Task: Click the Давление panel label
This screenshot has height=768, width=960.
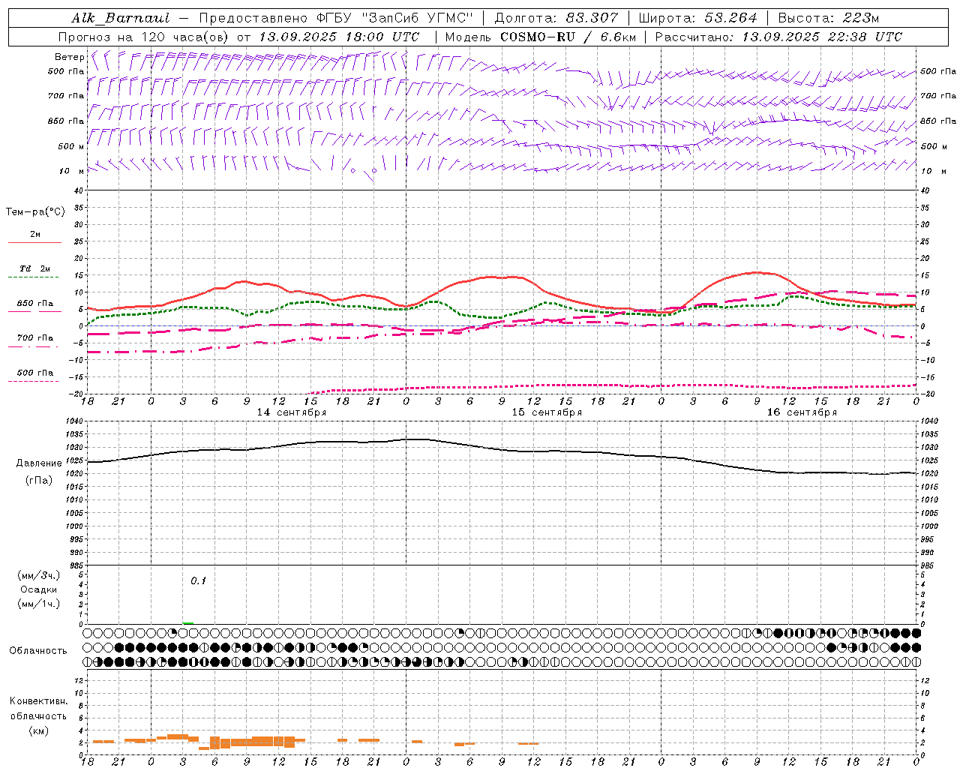Action: (x=39, y=463)
